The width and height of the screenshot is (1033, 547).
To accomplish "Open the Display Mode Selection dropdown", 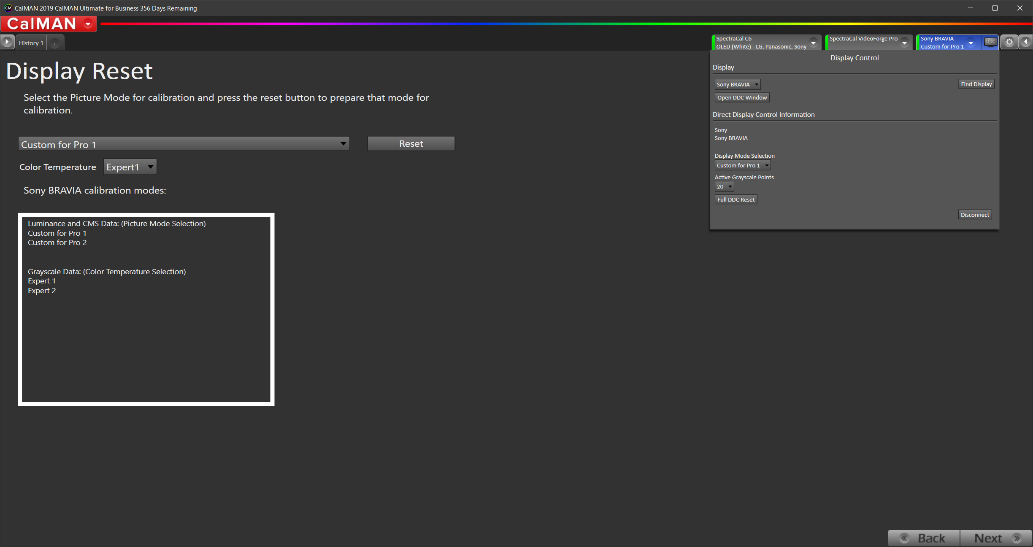I will pos(742,165).
